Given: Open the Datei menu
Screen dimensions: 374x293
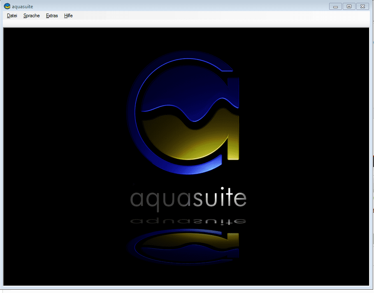Looking at the screenshot, I should coord(12,16).
